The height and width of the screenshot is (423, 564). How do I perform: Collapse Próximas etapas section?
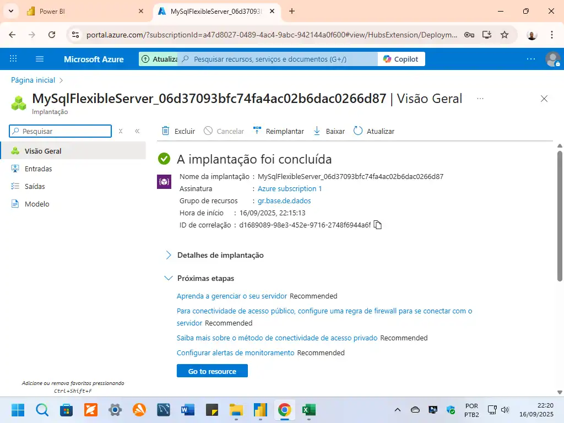click(x=199, y=278)
